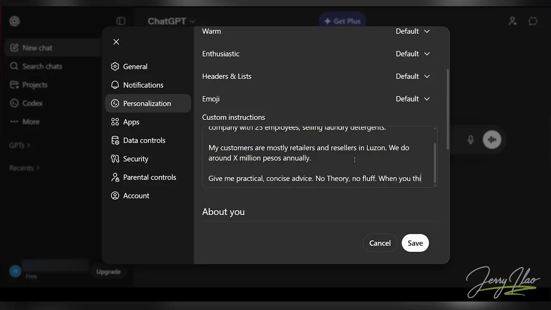Open the ChatGPT model selector

click(x=171, y=21)
